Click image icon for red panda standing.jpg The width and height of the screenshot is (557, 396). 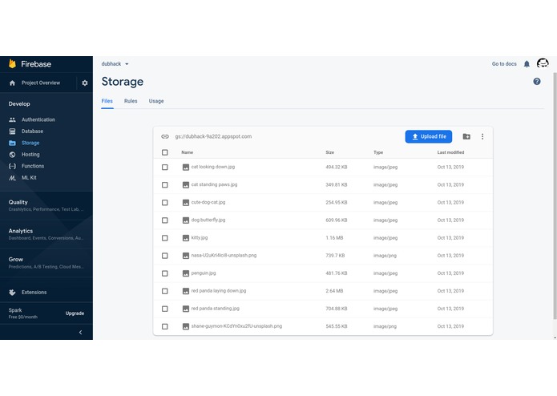(186, 309)
